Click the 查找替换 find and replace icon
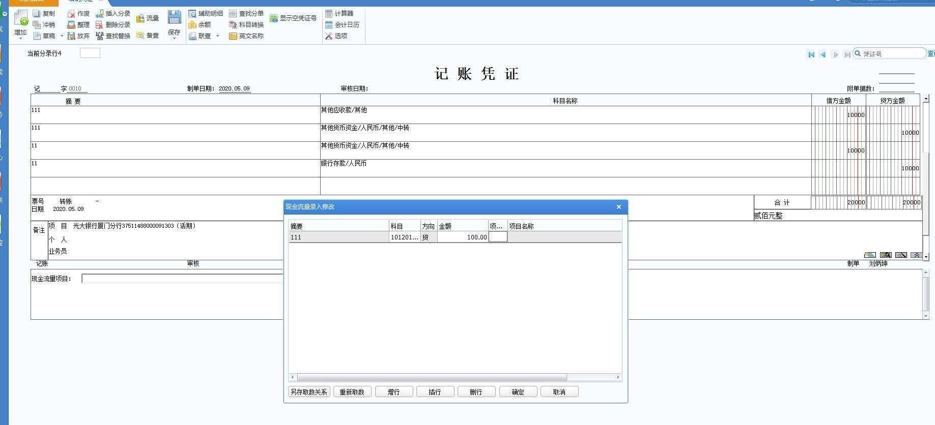The image size is (935, 425). coord(100,36)
